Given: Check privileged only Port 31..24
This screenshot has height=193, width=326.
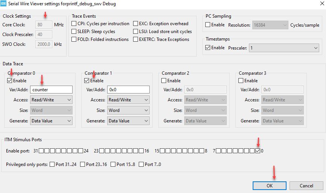Looking at the screenshot, I should (52, 164).
